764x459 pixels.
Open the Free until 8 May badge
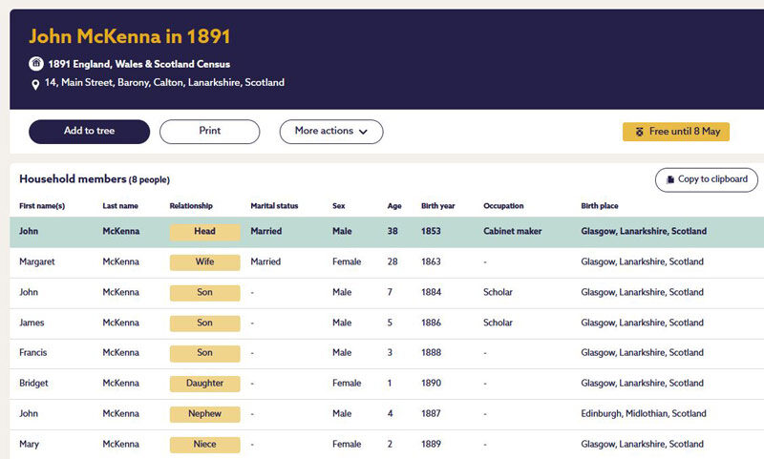pos(676,132)
